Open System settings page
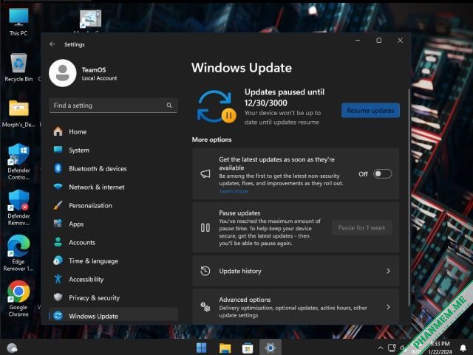 [x=113, y=150]
